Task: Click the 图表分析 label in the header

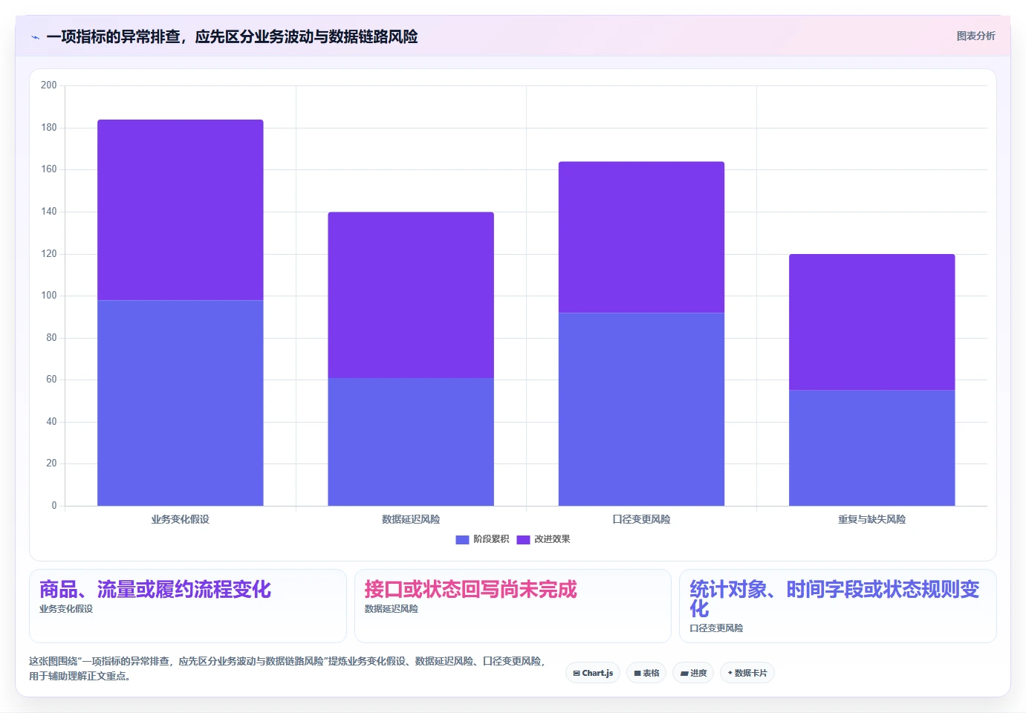Action: [x=975, y=36]
